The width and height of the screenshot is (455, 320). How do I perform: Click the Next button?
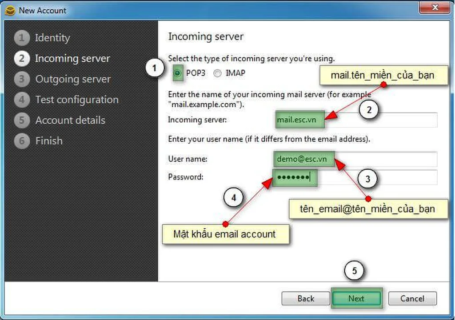point(356,298)
